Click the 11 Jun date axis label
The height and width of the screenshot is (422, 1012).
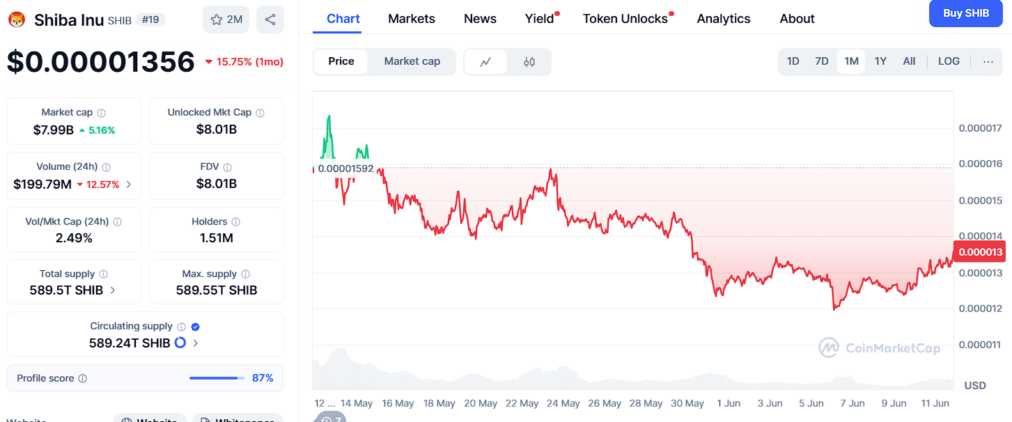[935, 403]
